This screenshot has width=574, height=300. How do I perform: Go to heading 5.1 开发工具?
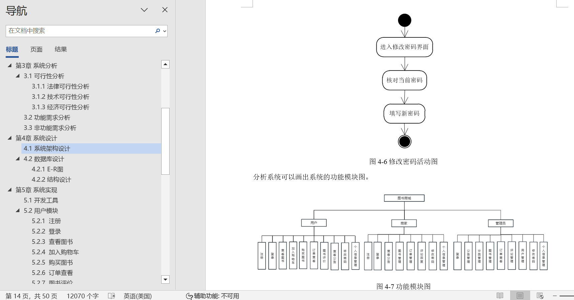[41, 200]
